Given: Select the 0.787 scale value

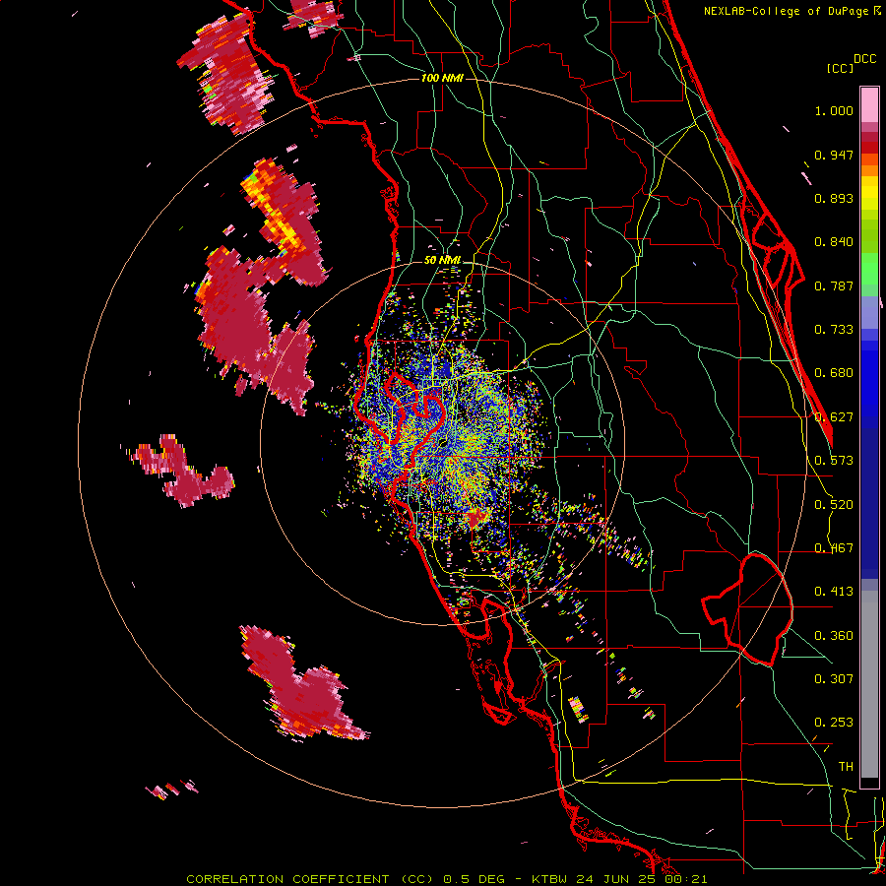Looking at the screenshot, I should [834, 285].
